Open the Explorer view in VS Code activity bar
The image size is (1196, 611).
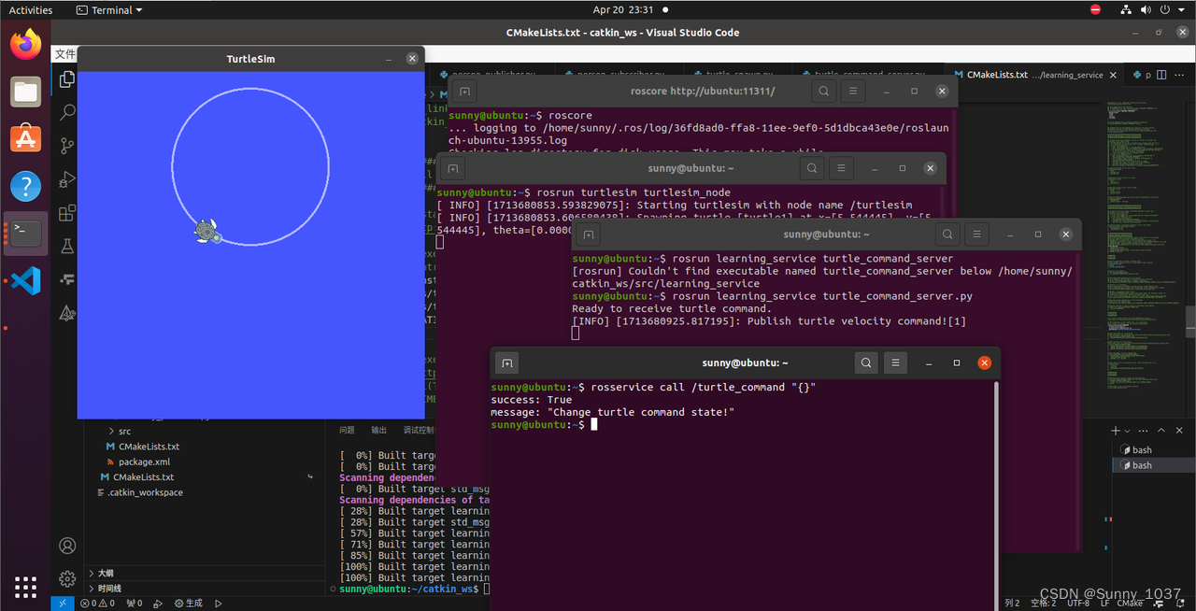[x=67, y=79]
